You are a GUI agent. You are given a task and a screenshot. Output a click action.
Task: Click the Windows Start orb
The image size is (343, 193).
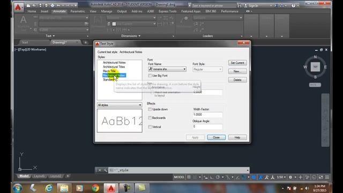click(18, 188)
